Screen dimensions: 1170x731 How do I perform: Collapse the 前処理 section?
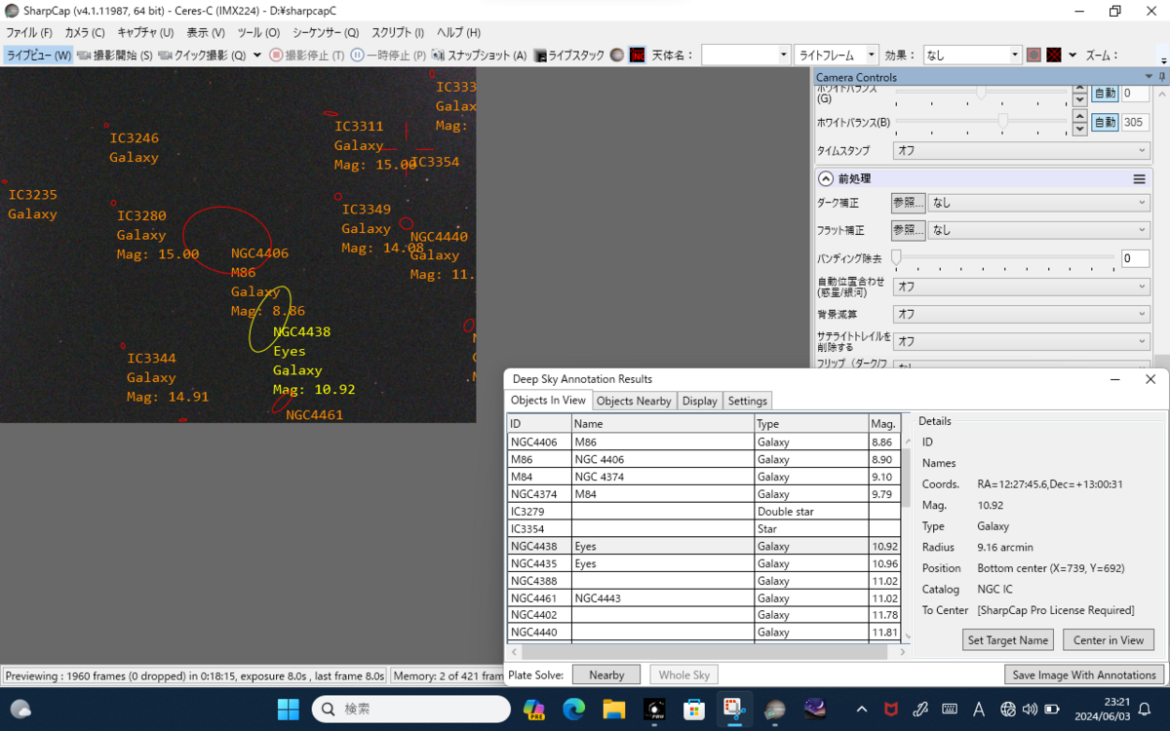826,178
